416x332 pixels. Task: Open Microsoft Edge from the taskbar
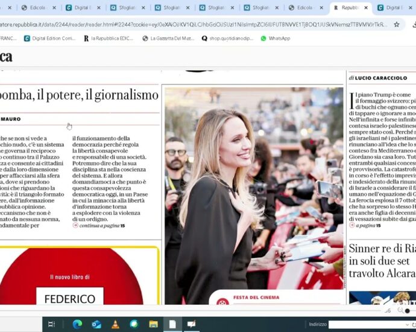(x=77, y=324)
